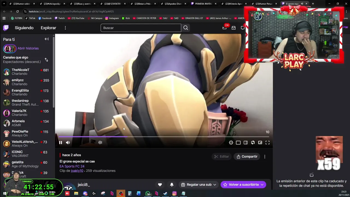The image size is (350, 197).
Task: Click the Twitch logo home icon
Action: point(6,28)
